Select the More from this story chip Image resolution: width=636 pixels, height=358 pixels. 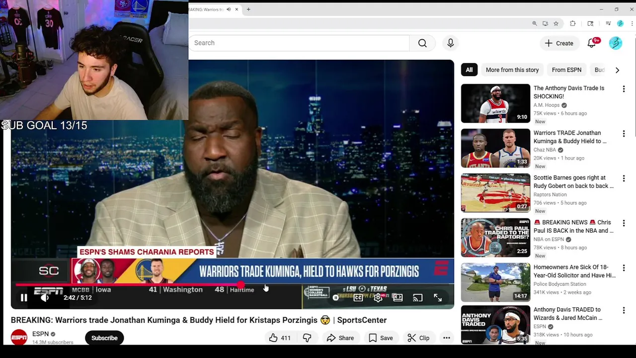coord(512,70)
